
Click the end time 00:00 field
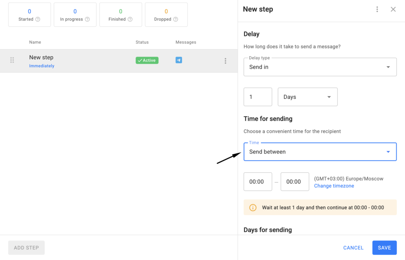(x=295, y=182)
